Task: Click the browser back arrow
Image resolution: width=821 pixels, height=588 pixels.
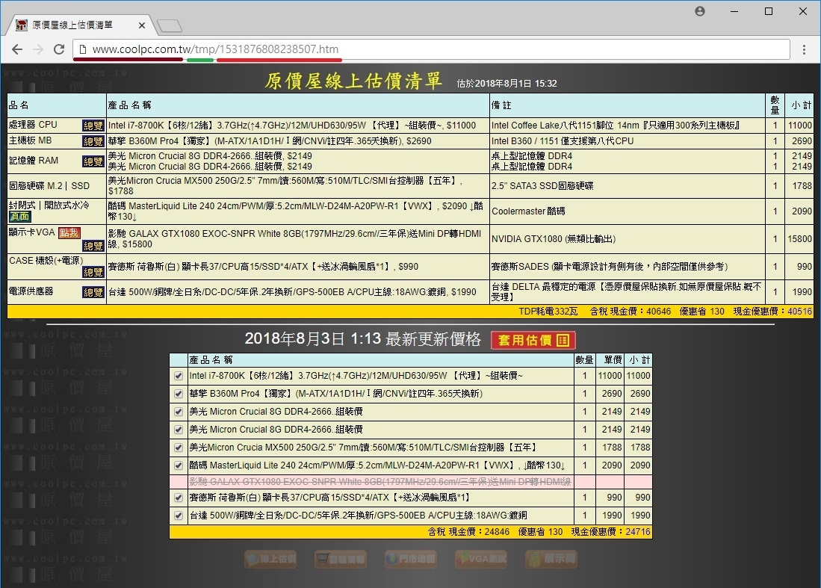Action: click(17, 49)
